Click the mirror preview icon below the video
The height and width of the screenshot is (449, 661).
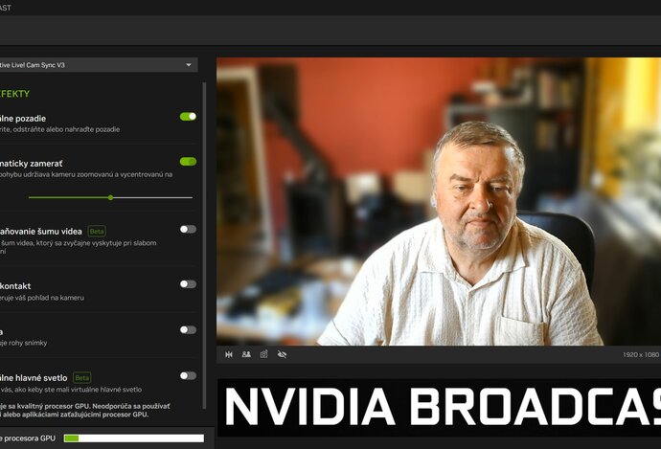229,354
